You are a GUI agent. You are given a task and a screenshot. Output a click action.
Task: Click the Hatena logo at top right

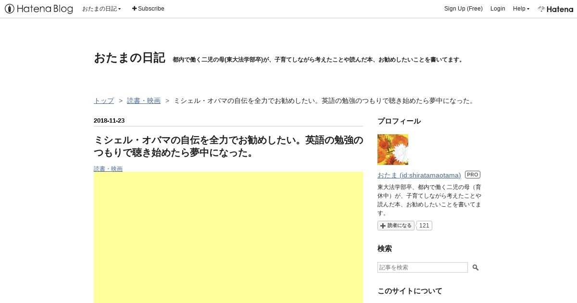pyautogui.click(x=555, y=9)
